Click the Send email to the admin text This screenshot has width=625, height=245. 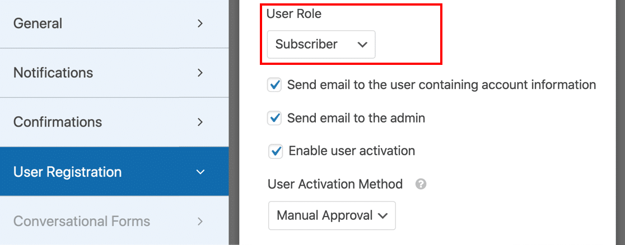(x=356, y=118)
